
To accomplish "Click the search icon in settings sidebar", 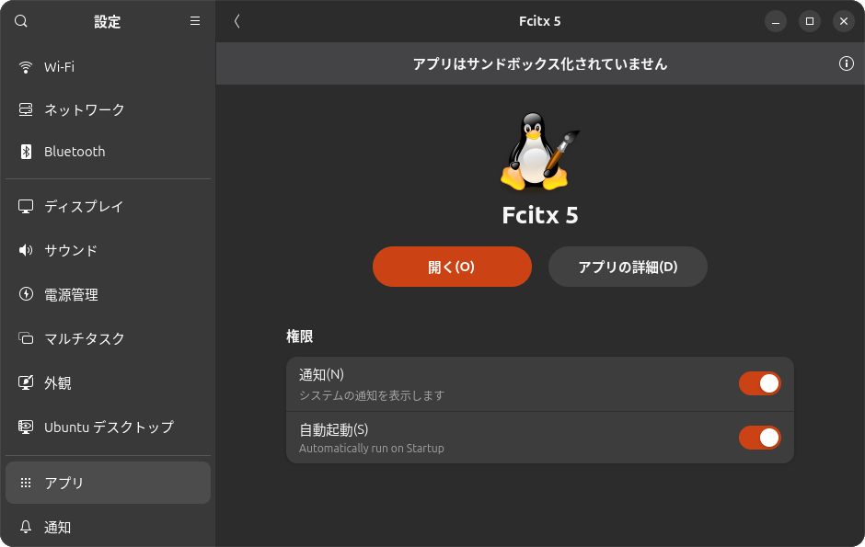I will coord(21,21).
